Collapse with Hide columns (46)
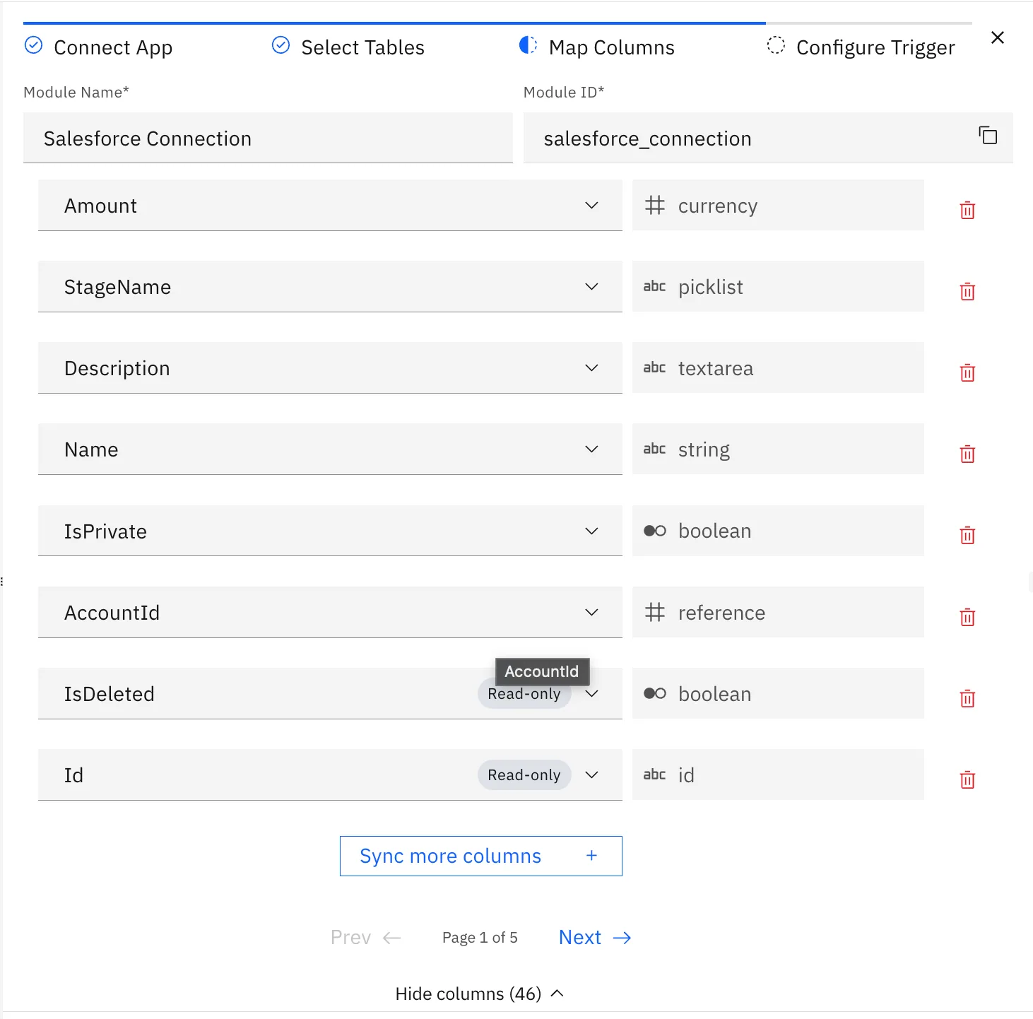This screenshot has height=1019, width=1033. [x=480, y=994]
